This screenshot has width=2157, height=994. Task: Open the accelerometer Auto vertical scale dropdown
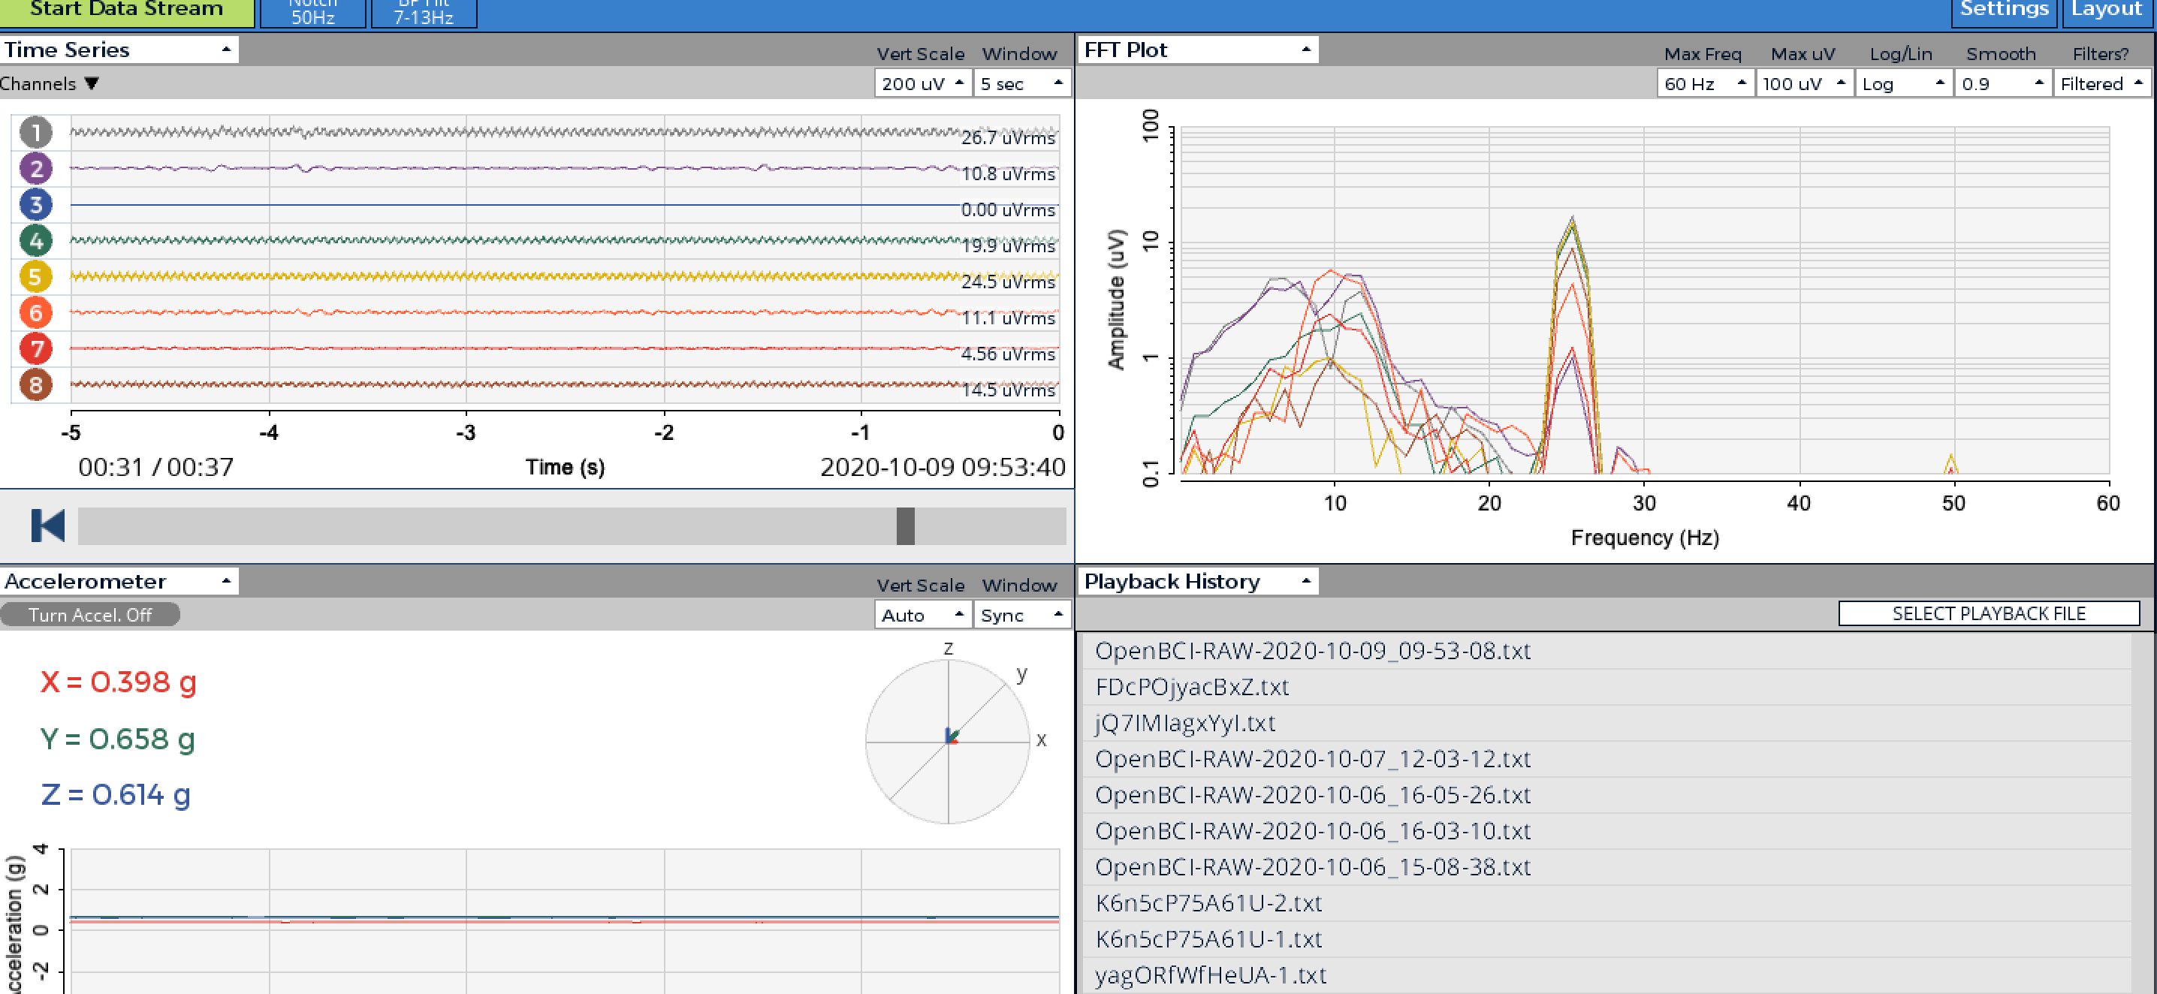point(922,615)
